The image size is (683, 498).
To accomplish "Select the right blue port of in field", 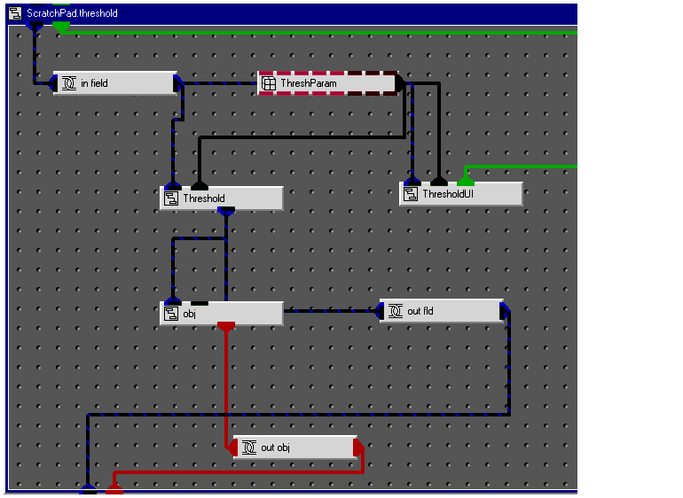I will tap(178, 83).
